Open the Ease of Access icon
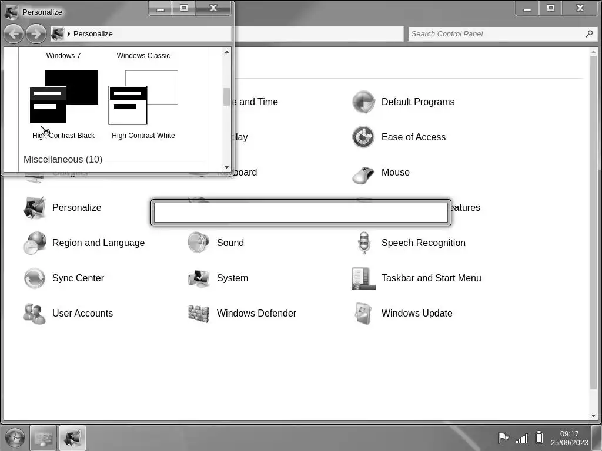Screen dimensions: 602x451 (363, 137)
